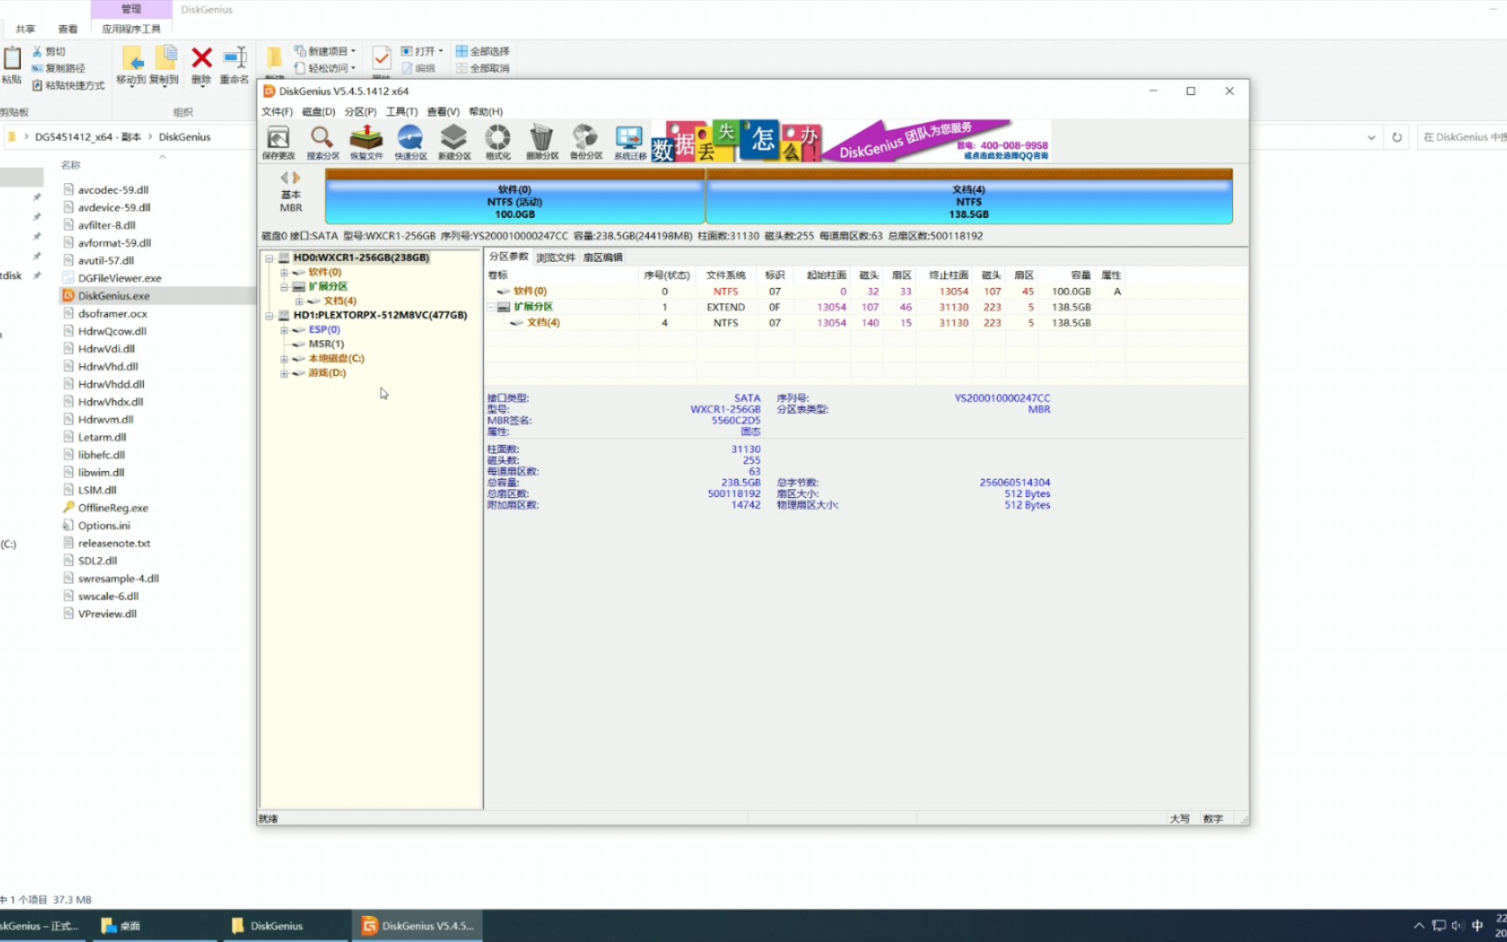Viewport: 1507px width, 942px height.
Task: Select the 分区参数 tab
Action: [x=508, y=256]
